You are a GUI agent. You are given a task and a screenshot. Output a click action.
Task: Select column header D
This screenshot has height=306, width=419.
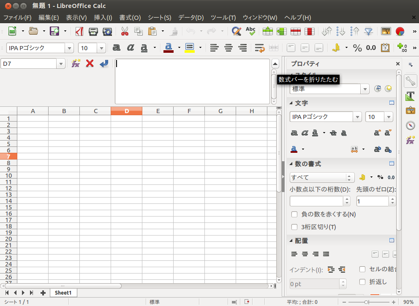coord(126,111)
